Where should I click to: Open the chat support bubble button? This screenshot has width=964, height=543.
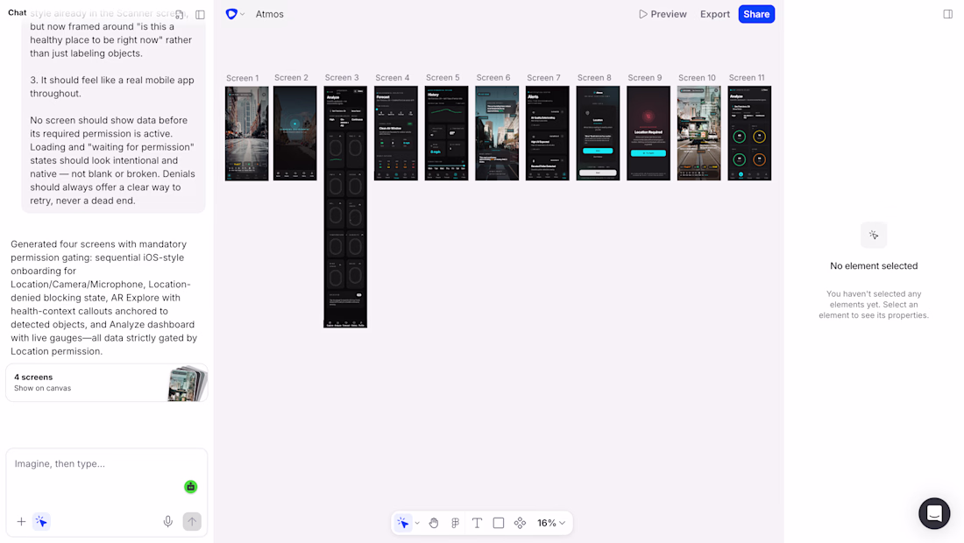(934, 513)
